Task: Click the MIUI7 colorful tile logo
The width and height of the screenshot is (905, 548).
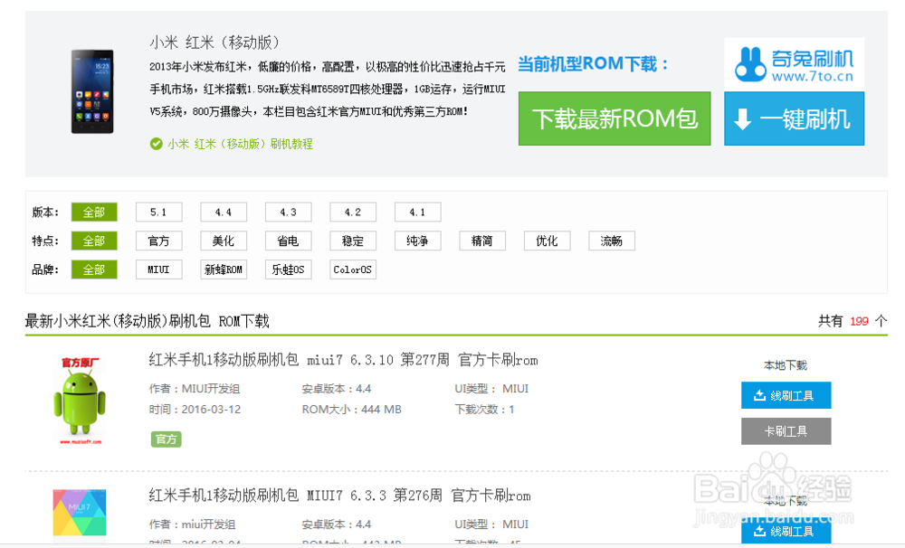Action: (79, 513)
